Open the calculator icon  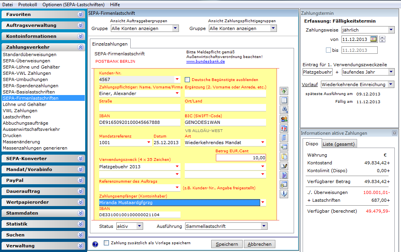[284, 138]
